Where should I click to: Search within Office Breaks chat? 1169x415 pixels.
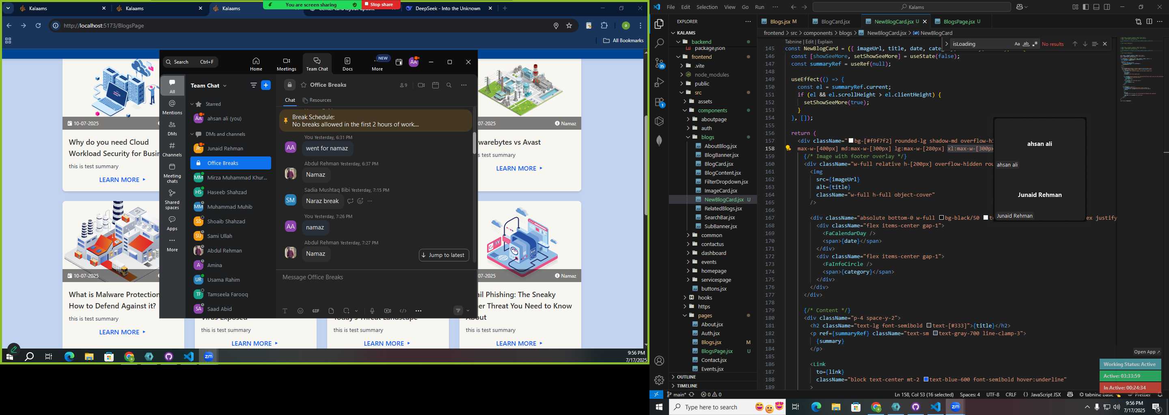pos(449,85)
